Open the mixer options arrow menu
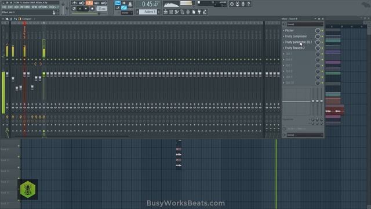The height and width of the screenshot is (209, 371). (3, 19)
